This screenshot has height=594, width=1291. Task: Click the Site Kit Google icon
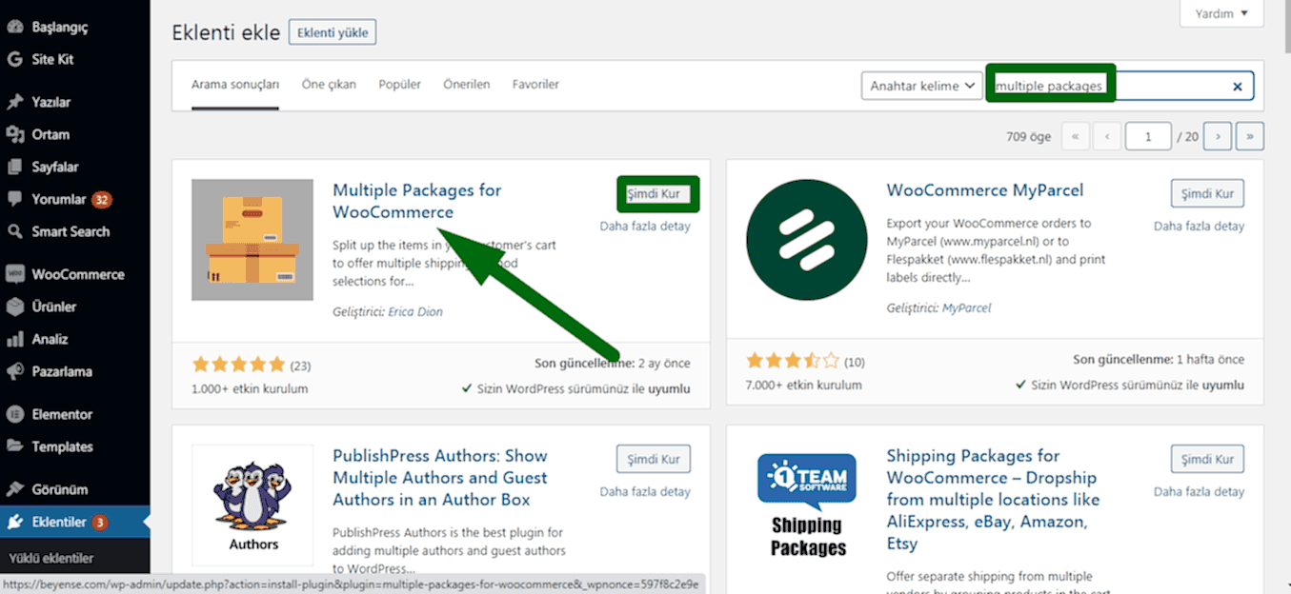[15, 59]
